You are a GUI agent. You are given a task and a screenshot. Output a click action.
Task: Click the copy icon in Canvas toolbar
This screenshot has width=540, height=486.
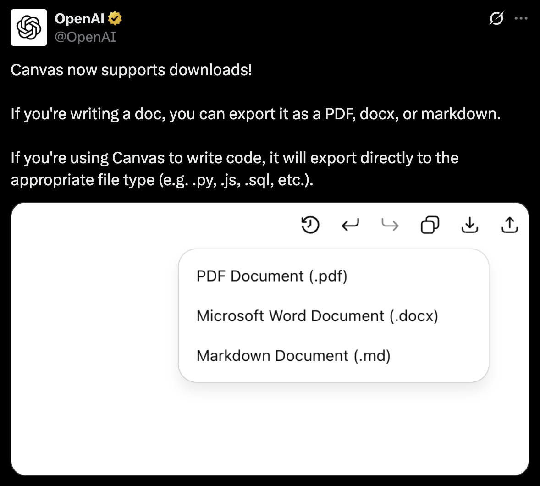pos(430,225)
